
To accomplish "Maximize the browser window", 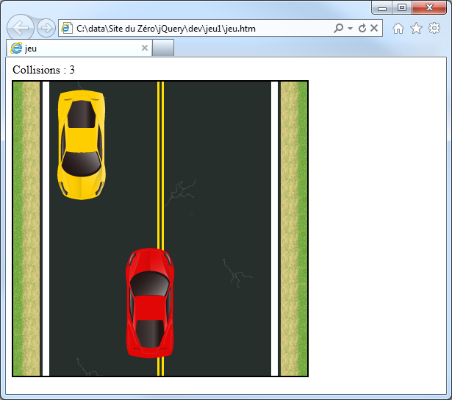I will click(x=402, y=7).
